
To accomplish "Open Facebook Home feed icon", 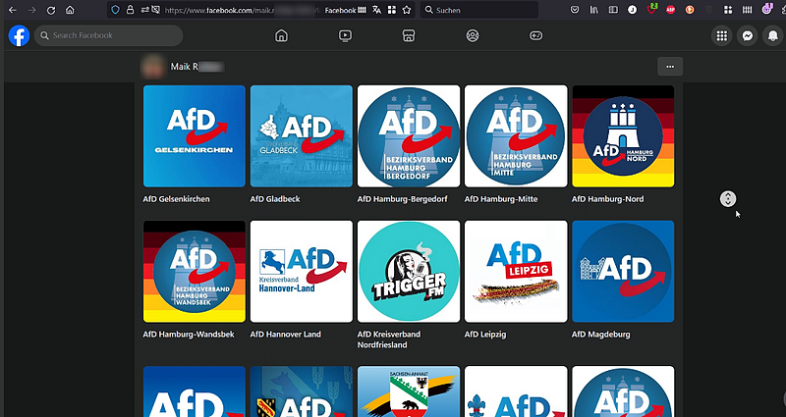I will pos(282,35).
